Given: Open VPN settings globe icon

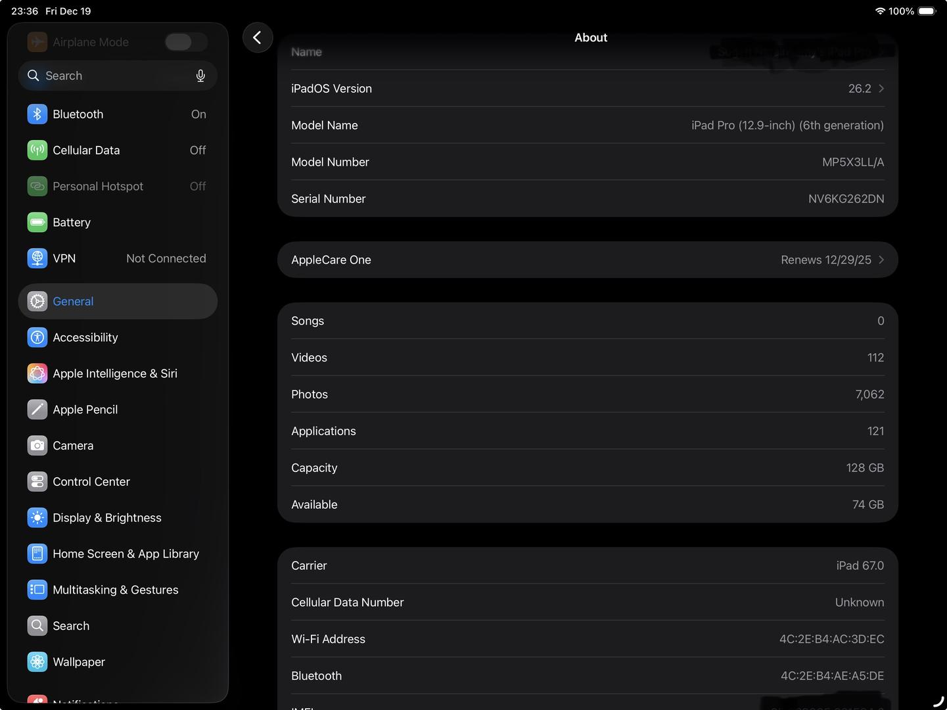Looking at the screenshot, I should 37,258.
